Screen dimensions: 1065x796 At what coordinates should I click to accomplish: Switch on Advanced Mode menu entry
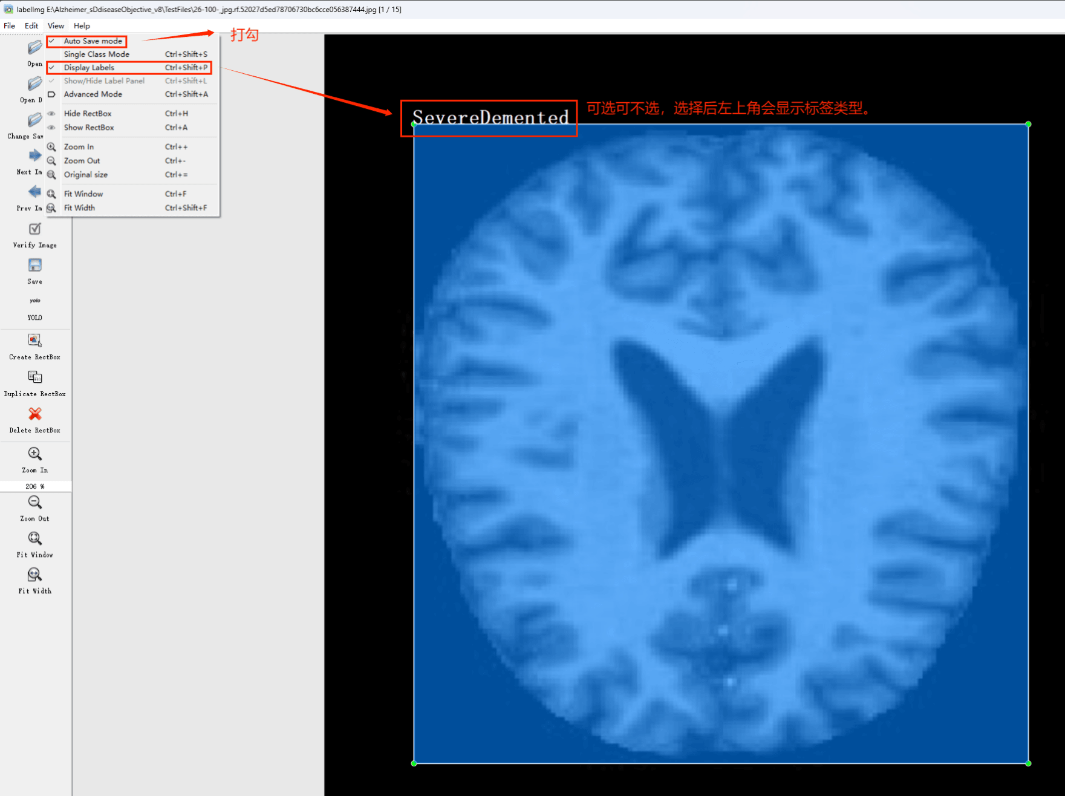[132, 94]
